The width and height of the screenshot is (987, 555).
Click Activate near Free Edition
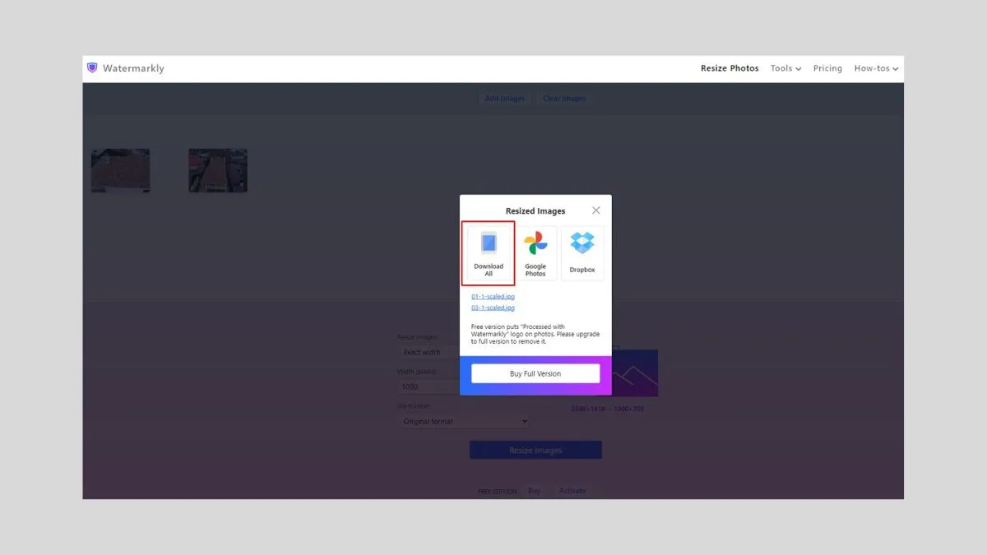click(572, 490)
